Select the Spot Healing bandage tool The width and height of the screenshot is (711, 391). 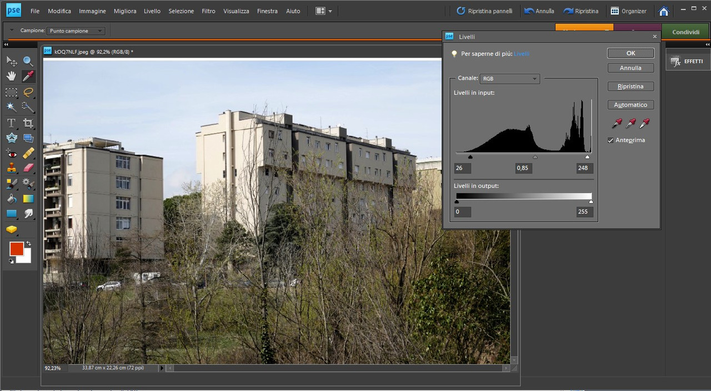click(28, 153)
